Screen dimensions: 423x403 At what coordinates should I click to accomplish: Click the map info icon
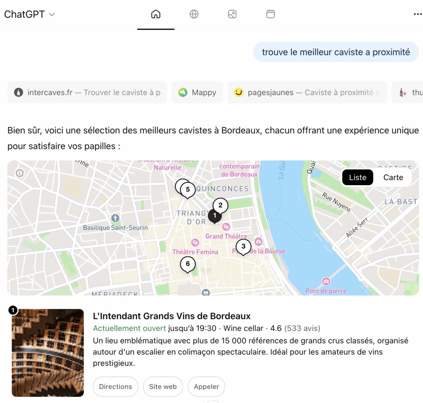point(19,173)
